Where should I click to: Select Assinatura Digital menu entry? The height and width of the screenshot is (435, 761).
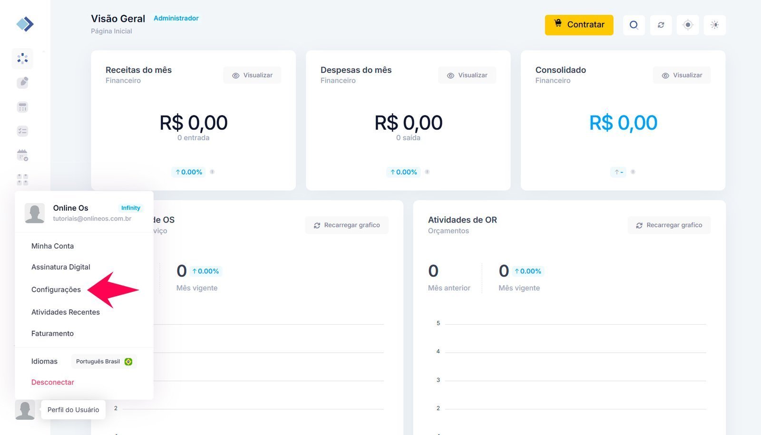pos(61,267)
